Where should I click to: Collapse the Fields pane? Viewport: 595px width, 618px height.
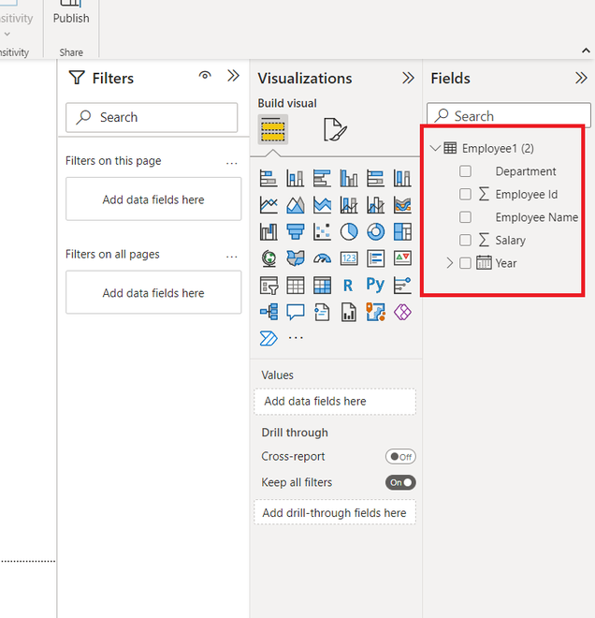click(x=581, y=78)
